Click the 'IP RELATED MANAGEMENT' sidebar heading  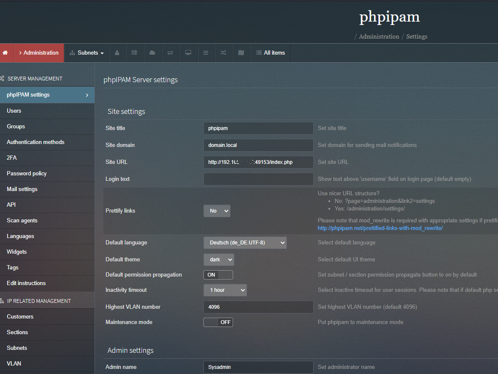(x=39, y=301)
